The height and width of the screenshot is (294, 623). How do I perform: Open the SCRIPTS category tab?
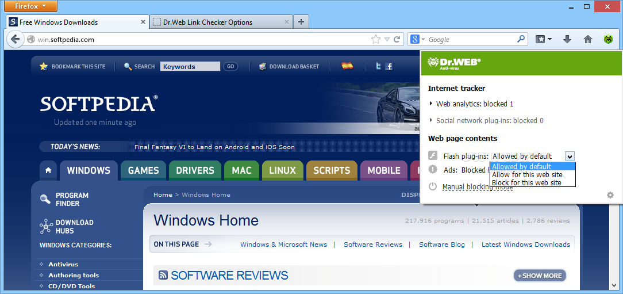coord(332,170)
